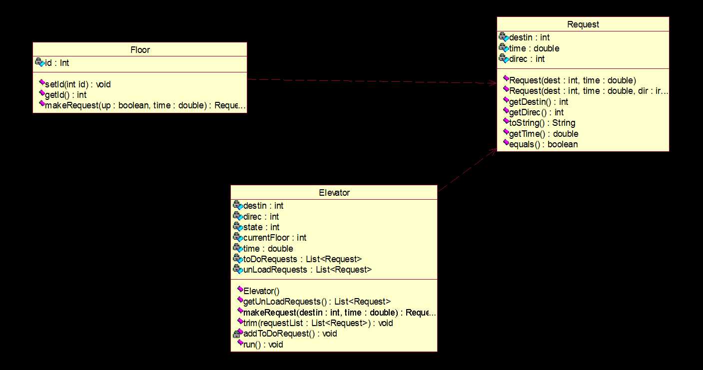
Task: Click method icon beside getDirec() : int
Action: pyautogui.click(x=505, y=111)
